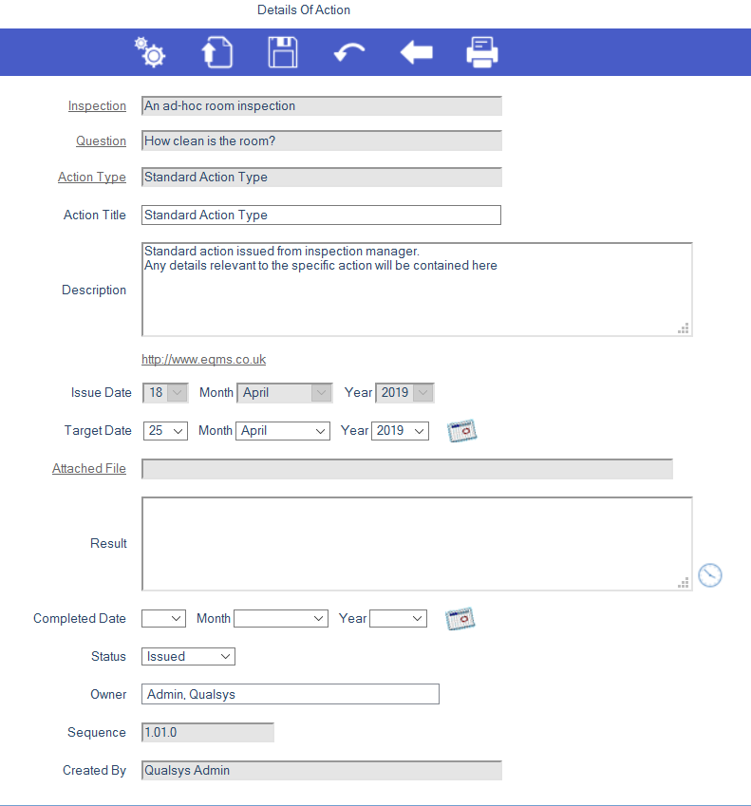Open calendar picker for Completed Date
The width and height of the screenshot is (751, 806).
460,619
